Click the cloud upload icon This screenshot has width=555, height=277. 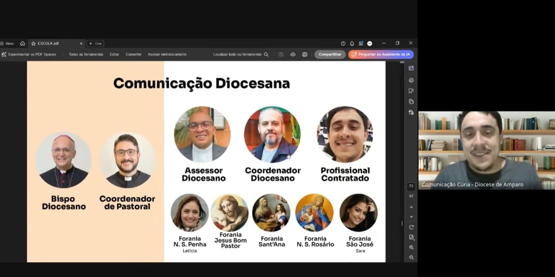click(293, 54)
